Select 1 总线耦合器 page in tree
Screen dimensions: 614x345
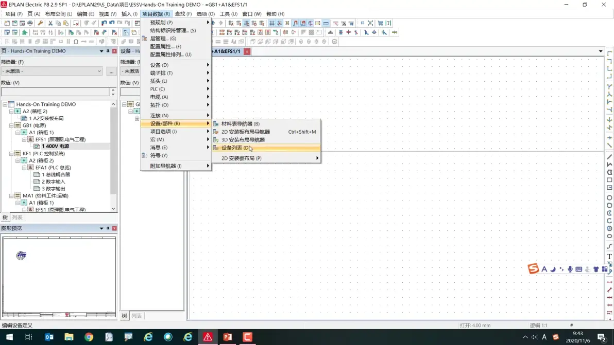(x=56, y=175)
